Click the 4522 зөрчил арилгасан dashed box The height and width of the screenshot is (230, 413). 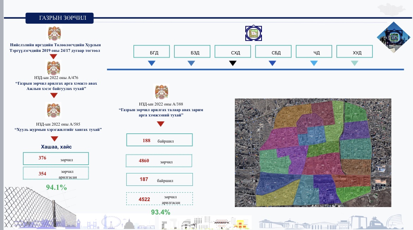point(159,199)
